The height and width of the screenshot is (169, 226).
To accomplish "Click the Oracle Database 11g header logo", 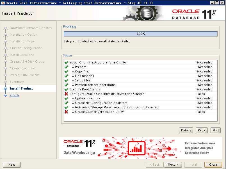I will [194, 14].
